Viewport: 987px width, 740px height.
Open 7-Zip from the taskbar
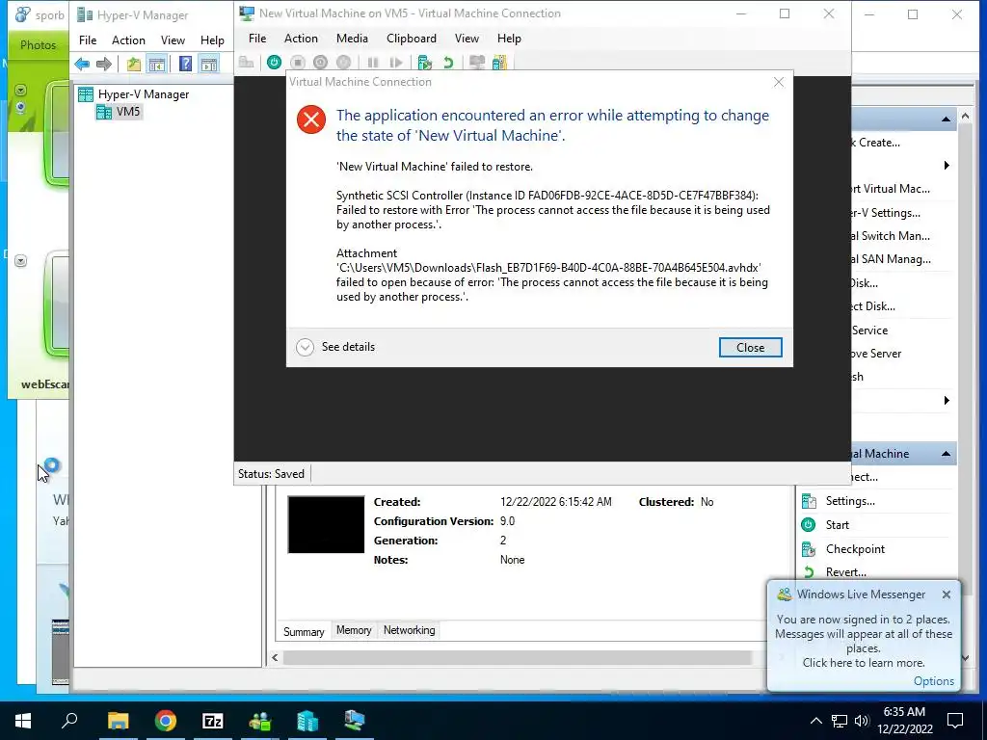[213, 721]
